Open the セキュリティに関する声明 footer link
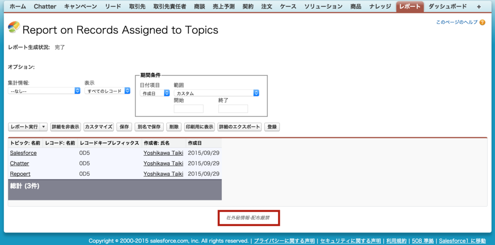Screen dimensions: 495x245 (350, 241)
